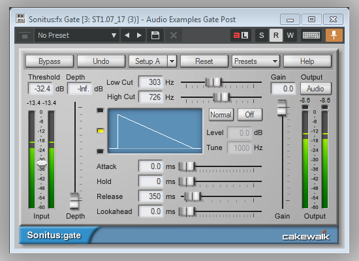
Task: Click the Low Cut slider handle
Action: pyautogui.click(x=213, y=82)
